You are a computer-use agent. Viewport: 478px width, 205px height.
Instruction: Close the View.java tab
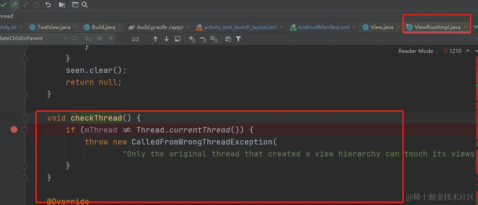point(397,27)
